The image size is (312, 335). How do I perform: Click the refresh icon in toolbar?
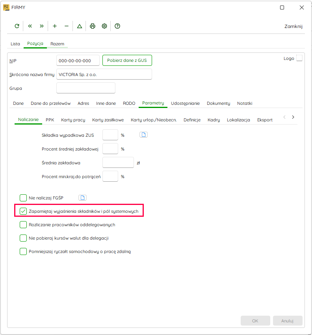click(x=17, y=26)
